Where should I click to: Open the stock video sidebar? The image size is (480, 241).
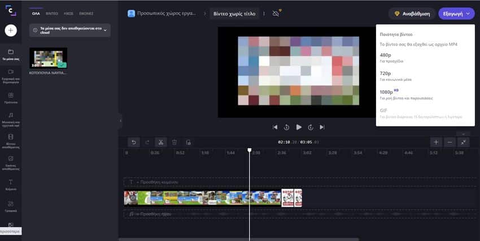click(x=11, y=141)
